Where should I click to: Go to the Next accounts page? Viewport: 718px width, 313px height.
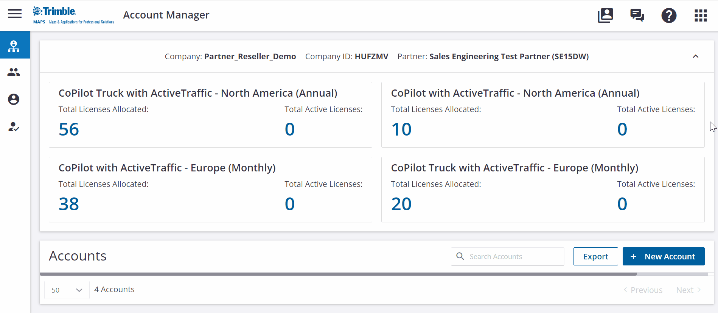click(688, 290)
